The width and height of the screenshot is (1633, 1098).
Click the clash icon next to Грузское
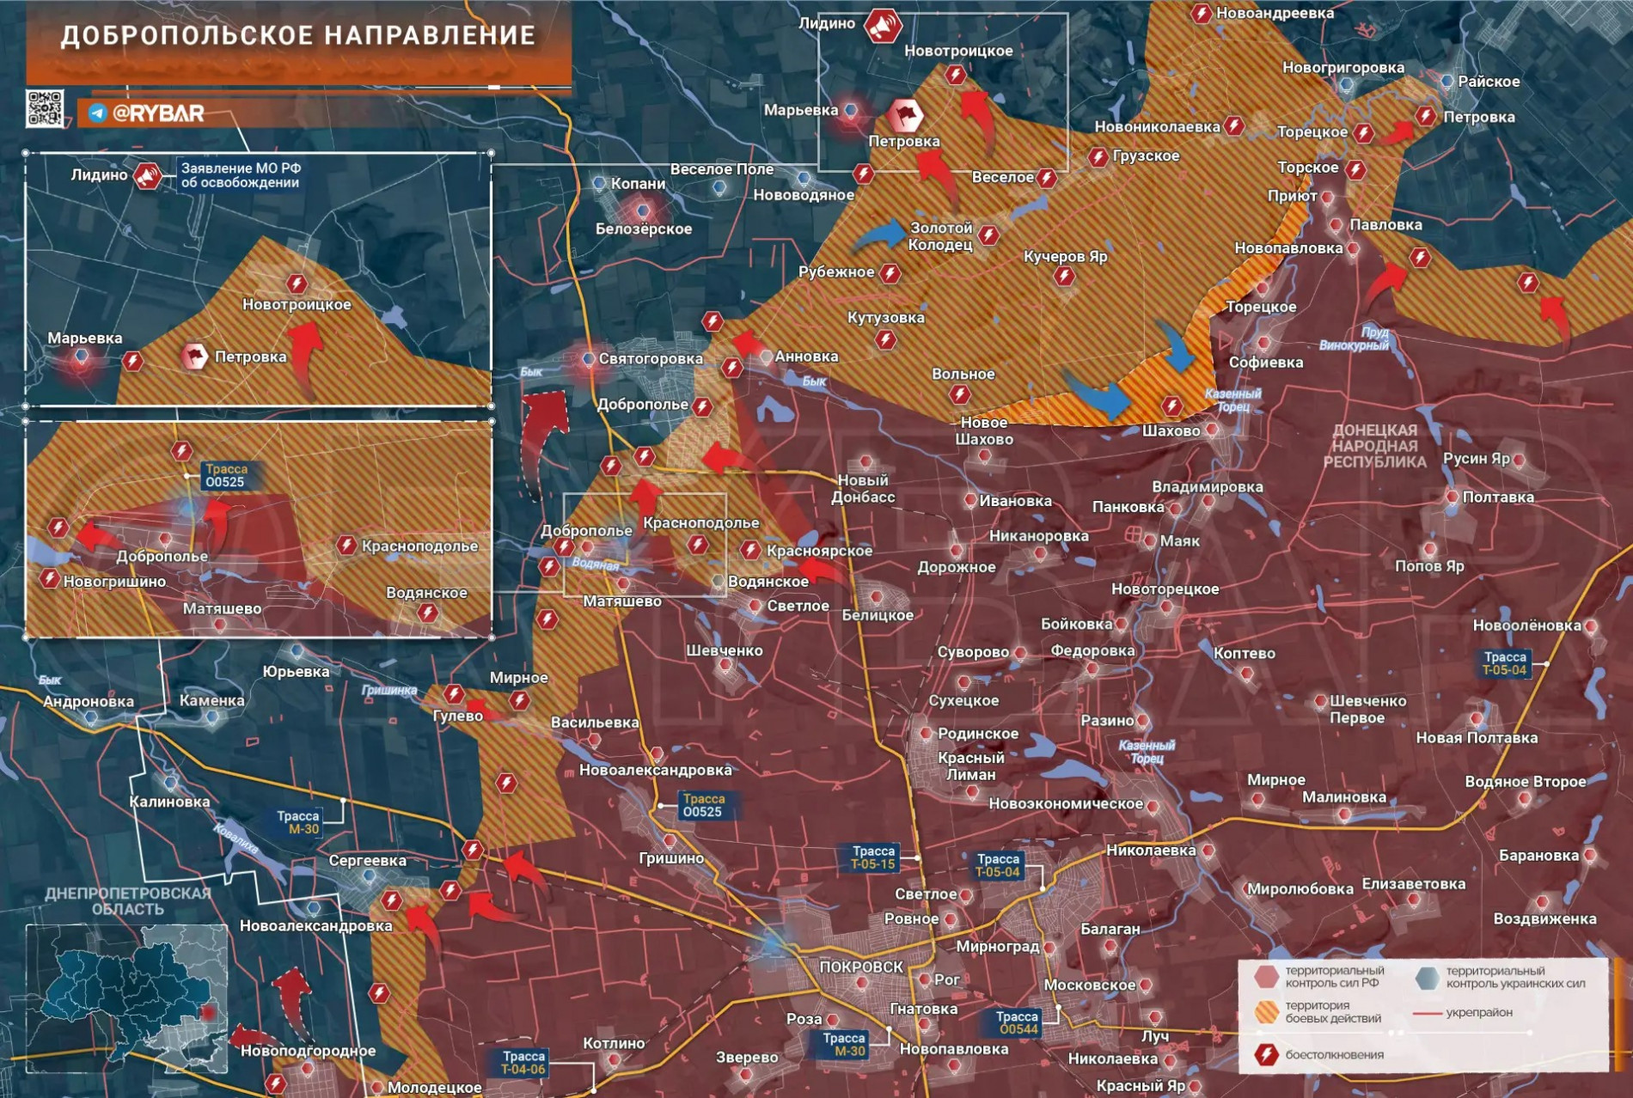(1098, 156)
